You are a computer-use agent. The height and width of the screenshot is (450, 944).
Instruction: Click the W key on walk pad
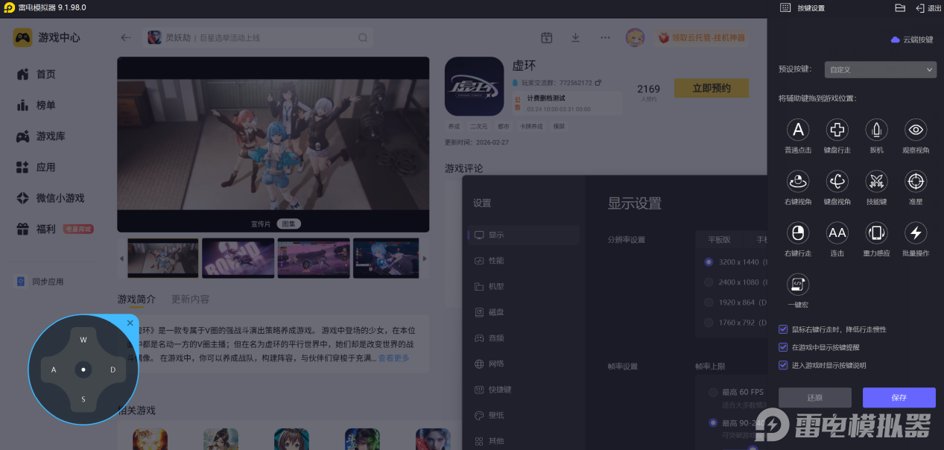[x=83, y=340]
